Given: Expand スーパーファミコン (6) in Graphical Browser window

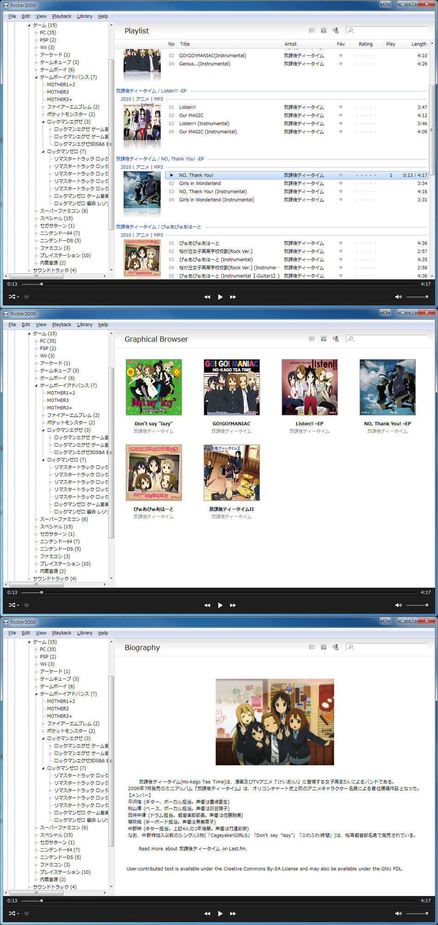Looking at the screenshot, I should tap(36, 519).
